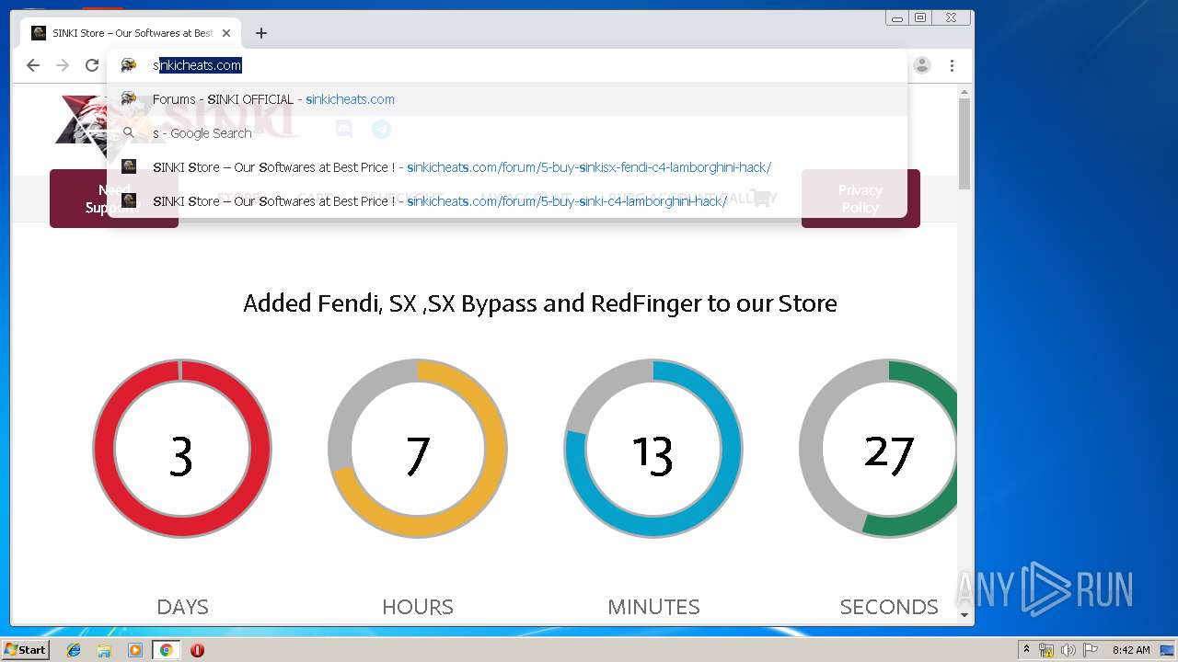Image resolution: width=1178 pixels, height=662 pixels.
Task: Open a new tab with the plus button
Action: click(x=261, y=33)
